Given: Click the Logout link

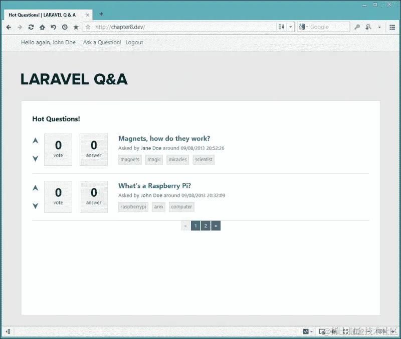Looking at the screenshot, I should [134, 42].
